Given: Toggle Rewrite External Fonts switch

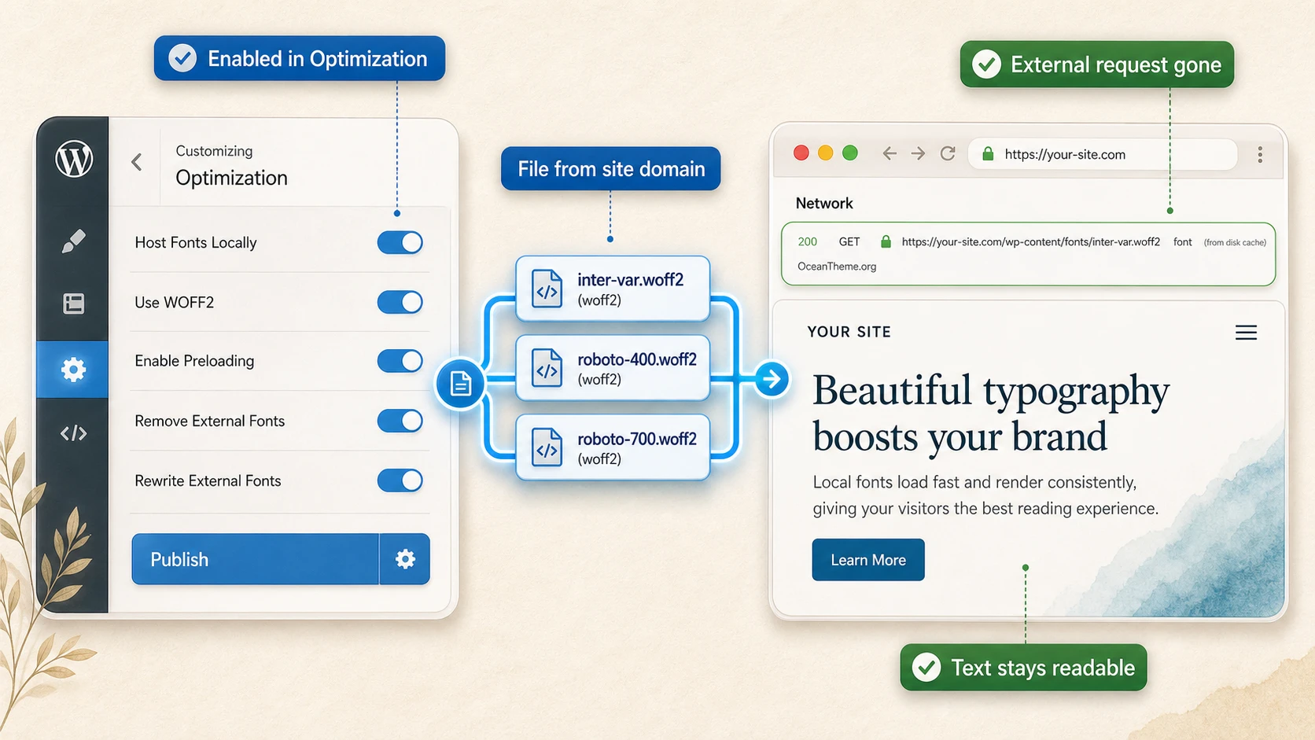Looking at the screenshot, I should (x=400, y=480).
